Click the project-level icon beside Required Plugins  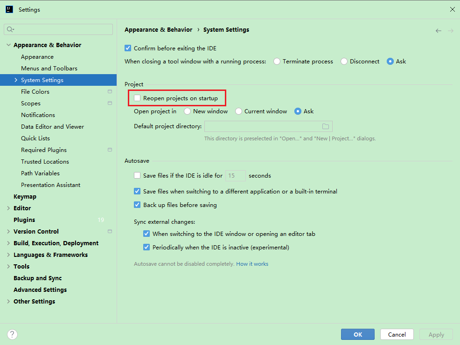[110, 150]
